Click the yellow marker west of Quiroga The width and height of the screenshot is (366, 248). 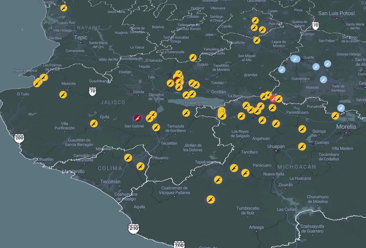[x=302, y=129]
